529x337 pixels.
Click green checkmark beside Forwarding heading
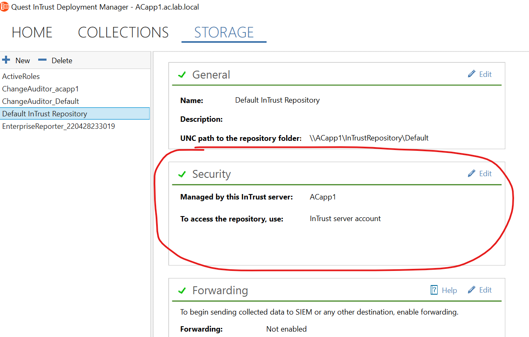[181, 290]
